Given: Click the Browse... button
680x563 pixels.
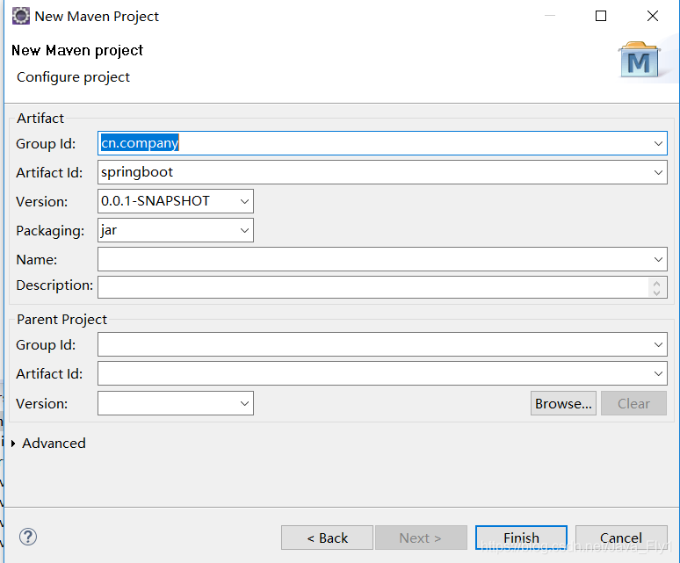Looking at the screenshot, I should [563, 403].
